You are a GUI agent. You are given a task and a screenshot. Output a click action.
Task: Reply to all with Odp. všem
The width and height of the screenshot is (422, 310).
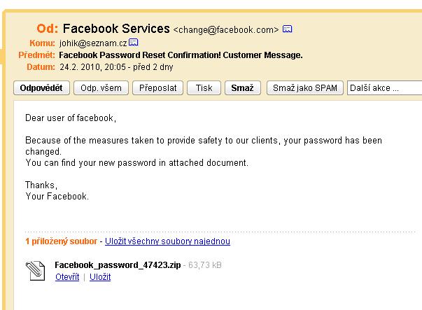[x=101, y=88]
